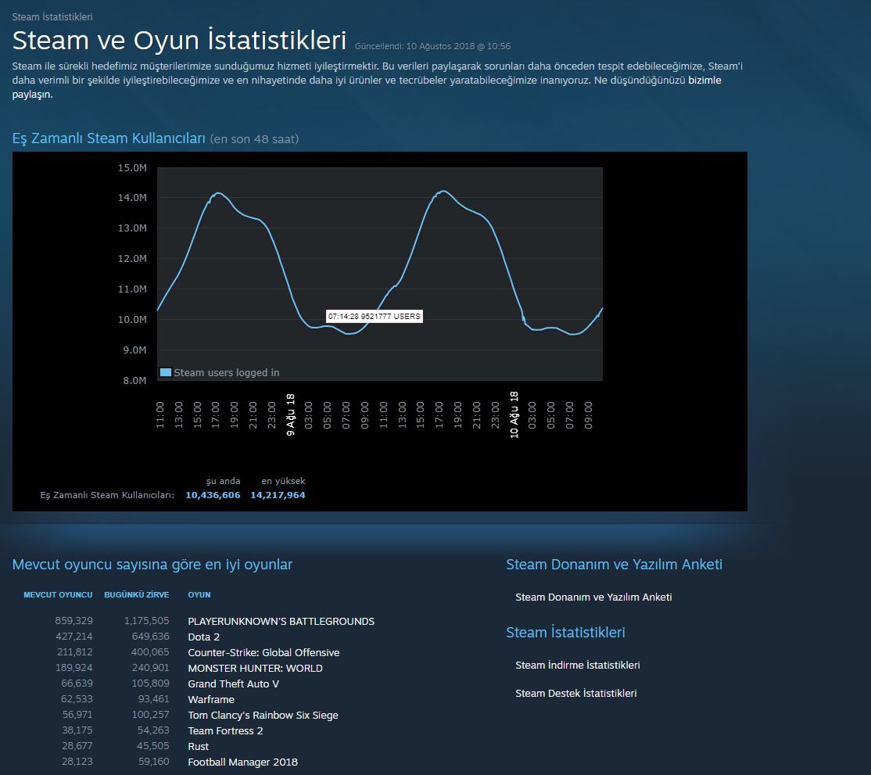The height and width of the screenshot is (775, 871).
Task: Select Football Manager peak value 59,160
Action: tap(153, 762)
